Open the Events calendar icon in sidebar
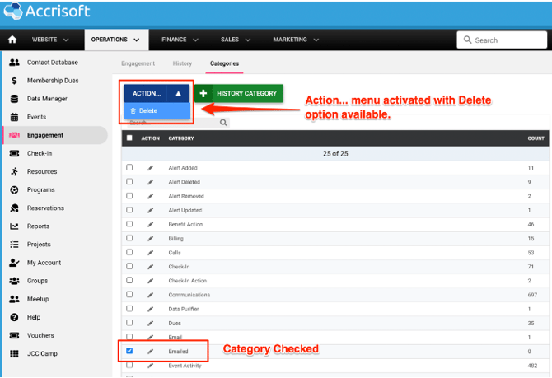Image resolution: width=552 pixels, height=378 pixels. [x=14, y=117]
